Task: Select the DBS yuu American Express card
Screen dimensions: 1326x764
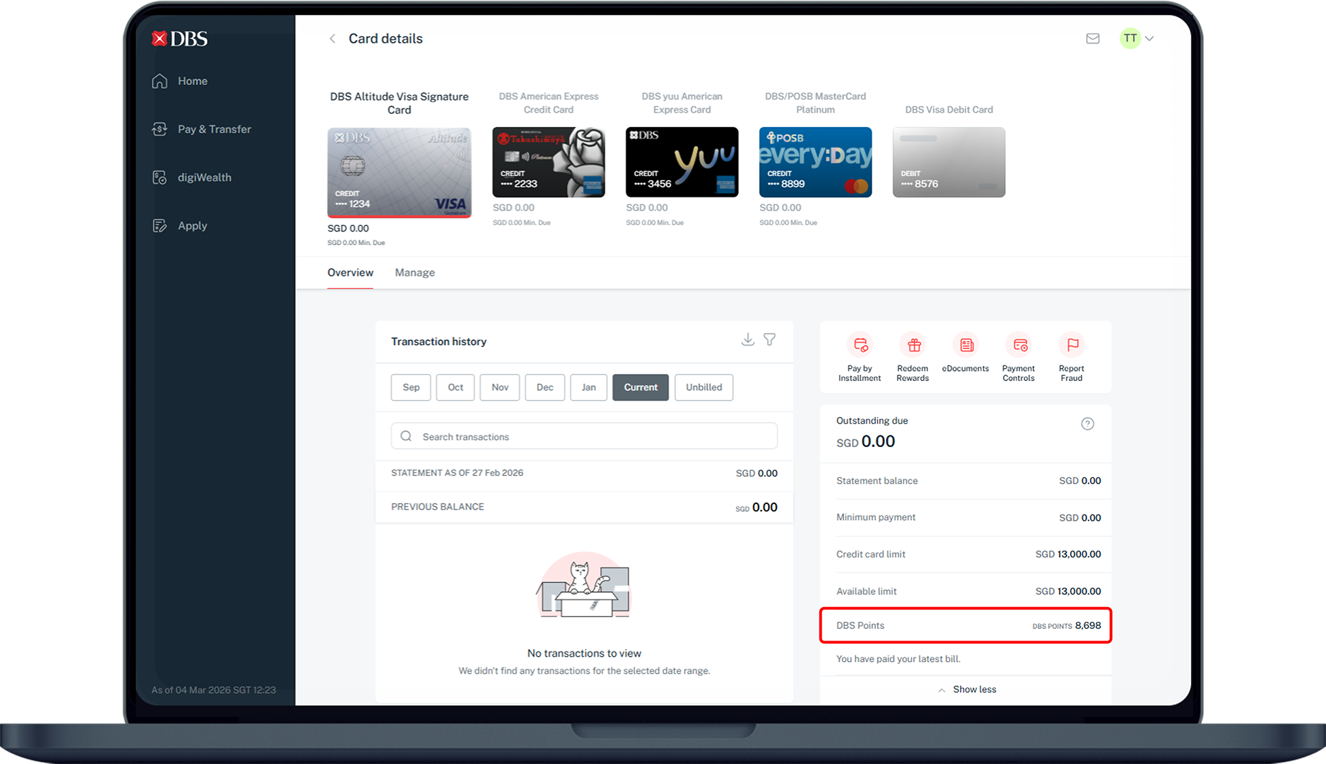Action: (x=682, y=162)
